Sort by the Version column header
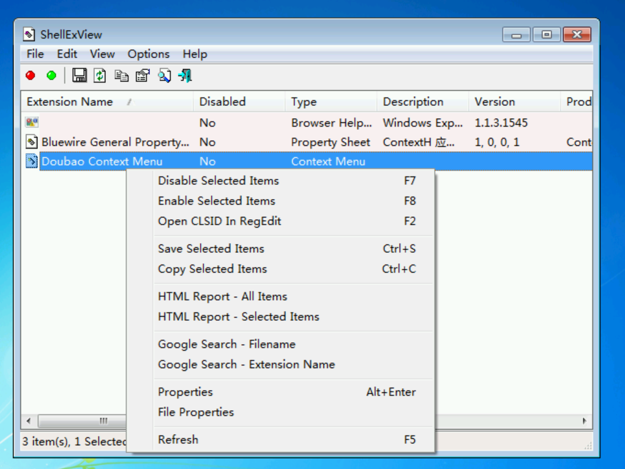Image resolution: width=625 pixels, height=469 pixels. point(514,102)
